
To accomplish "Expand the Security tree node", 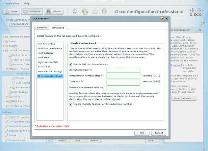I will [x=3, y=46].
